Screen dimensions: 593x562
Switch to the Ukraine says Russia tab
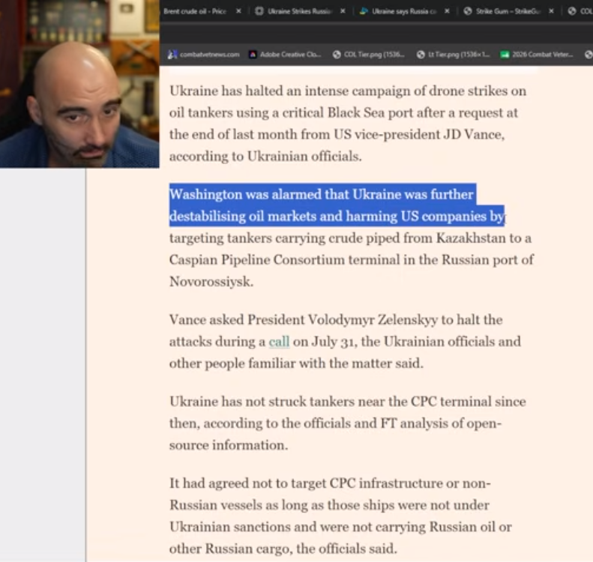click(x=404, y=11)
